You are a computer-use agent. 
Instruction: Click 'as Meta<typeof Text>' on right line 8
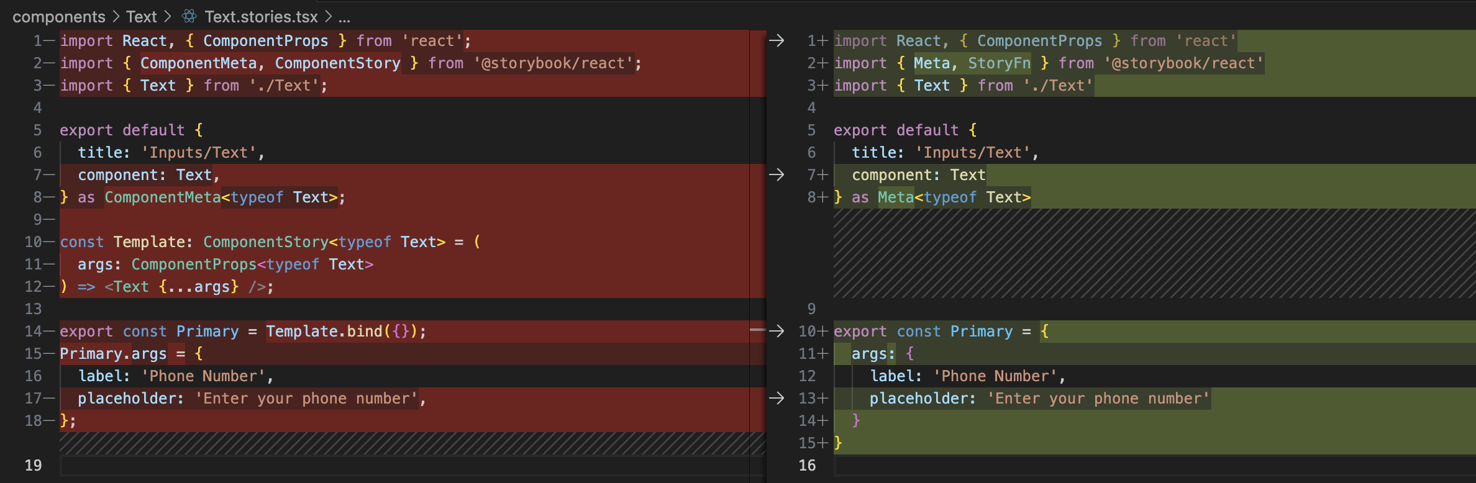click(941, 197)
